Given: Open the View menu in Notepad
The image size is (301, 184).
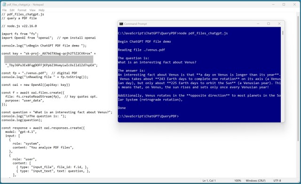Looking at the screenshot, I should click(x=32, y=10).
